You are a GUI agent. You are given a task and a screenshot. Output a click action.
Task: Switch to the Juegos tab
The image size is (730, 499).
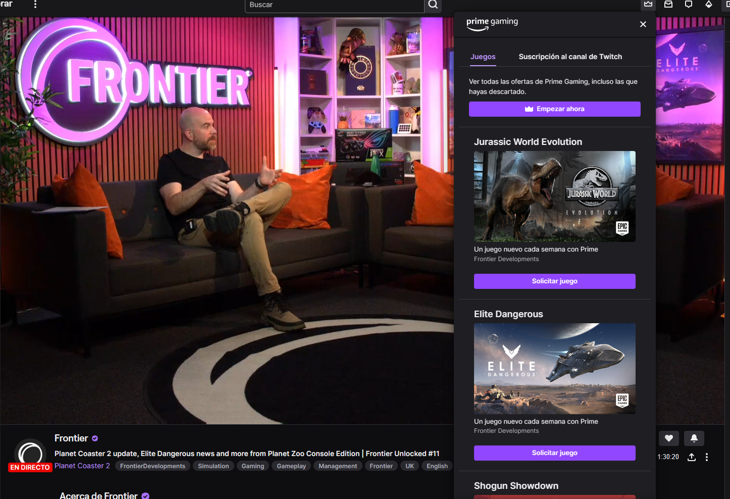tap(483, 57)
